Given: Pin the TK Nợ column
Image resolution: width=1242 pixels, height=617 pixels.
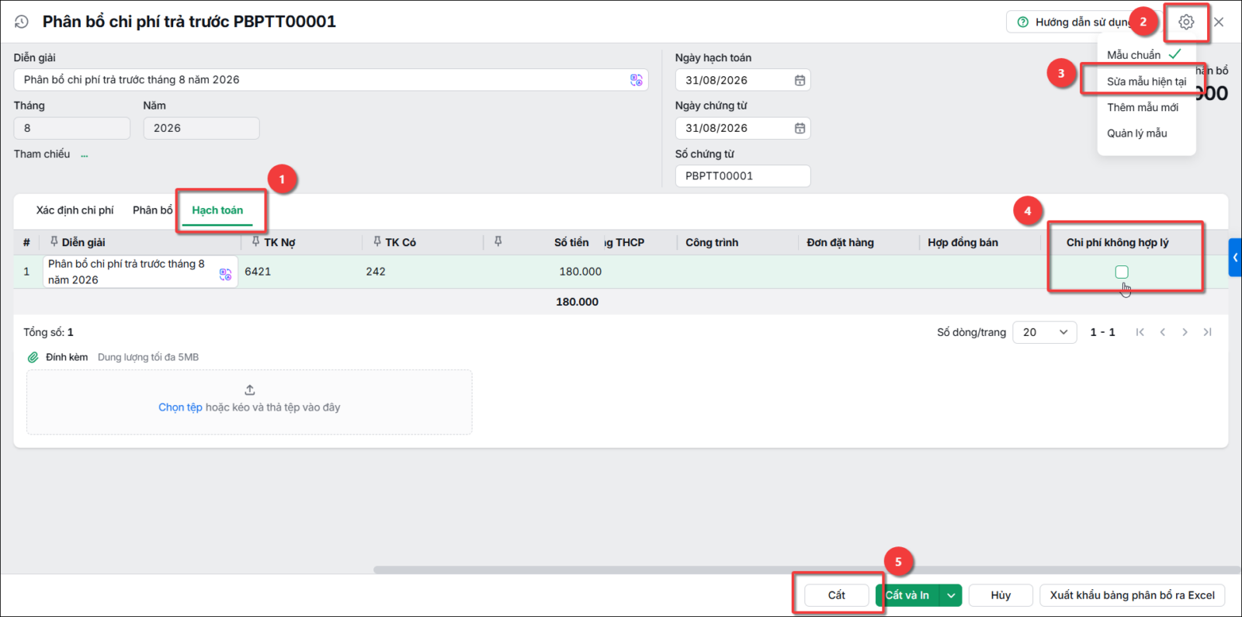Looking at the screenshot, I should [255, 241].
